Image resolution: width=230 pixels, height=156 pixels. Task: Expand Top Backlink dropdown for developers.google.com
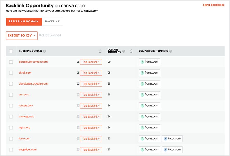[91, 84]
